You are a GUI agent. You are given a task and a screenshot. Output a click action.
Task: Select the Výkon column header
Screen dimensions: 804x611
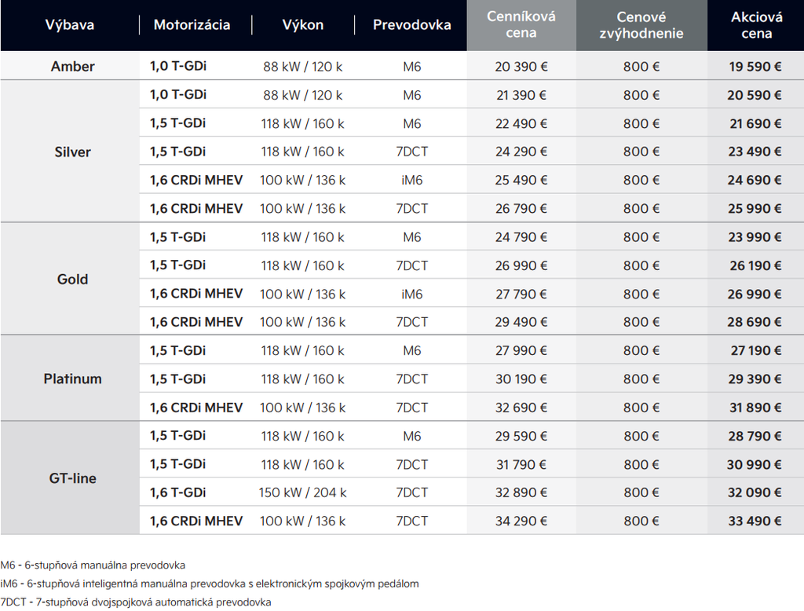click(302, 25)
